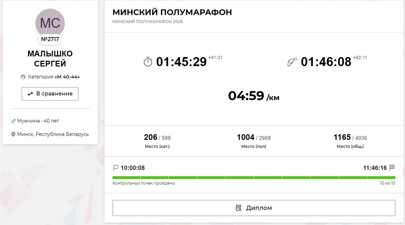Image resolution: width=405 pixels, height=225 pixels.
Task: Click the МИНСКИЙ ПОЛУМАРАФОН title
Action: coord(172,12)
